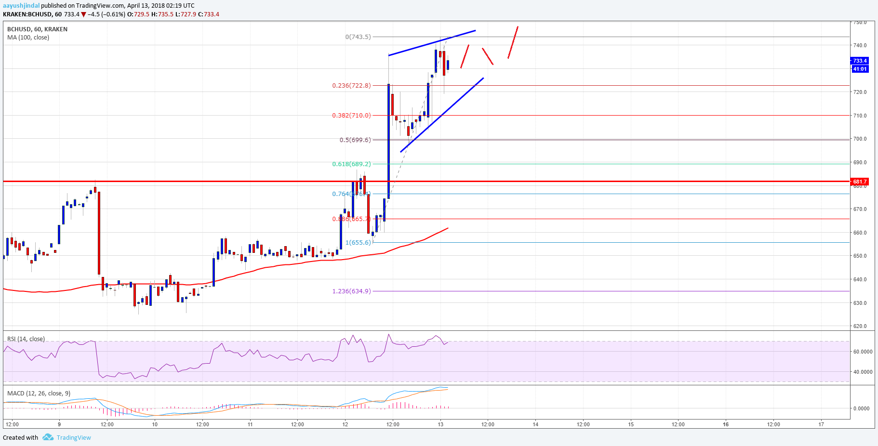The width and height of the screenshot is (878, 446).
Task: Click date 13 on the time axis
Action: (x=440, y=424)
